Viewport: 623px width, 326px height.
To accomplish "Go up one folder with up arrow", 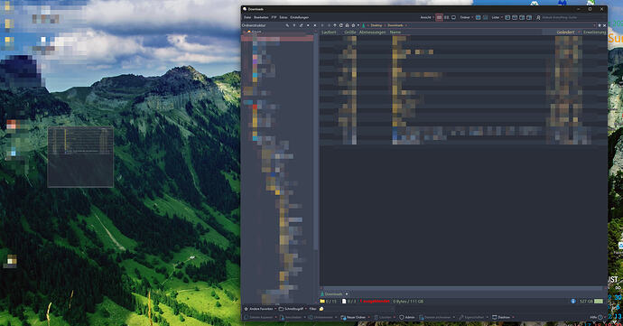I will (x=335, y=25).
